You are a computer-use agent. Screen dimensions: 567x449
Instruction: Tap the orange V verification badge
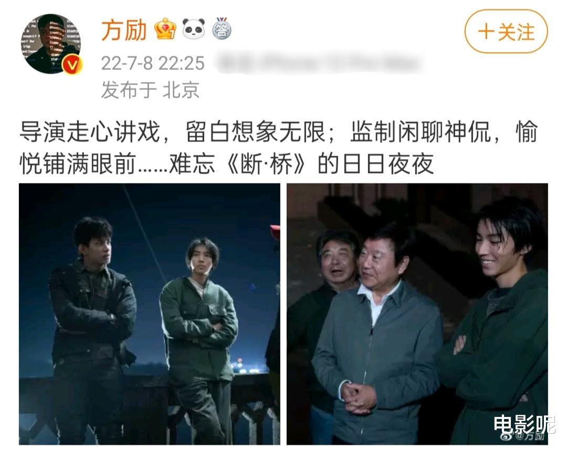(x=72, y=65)
